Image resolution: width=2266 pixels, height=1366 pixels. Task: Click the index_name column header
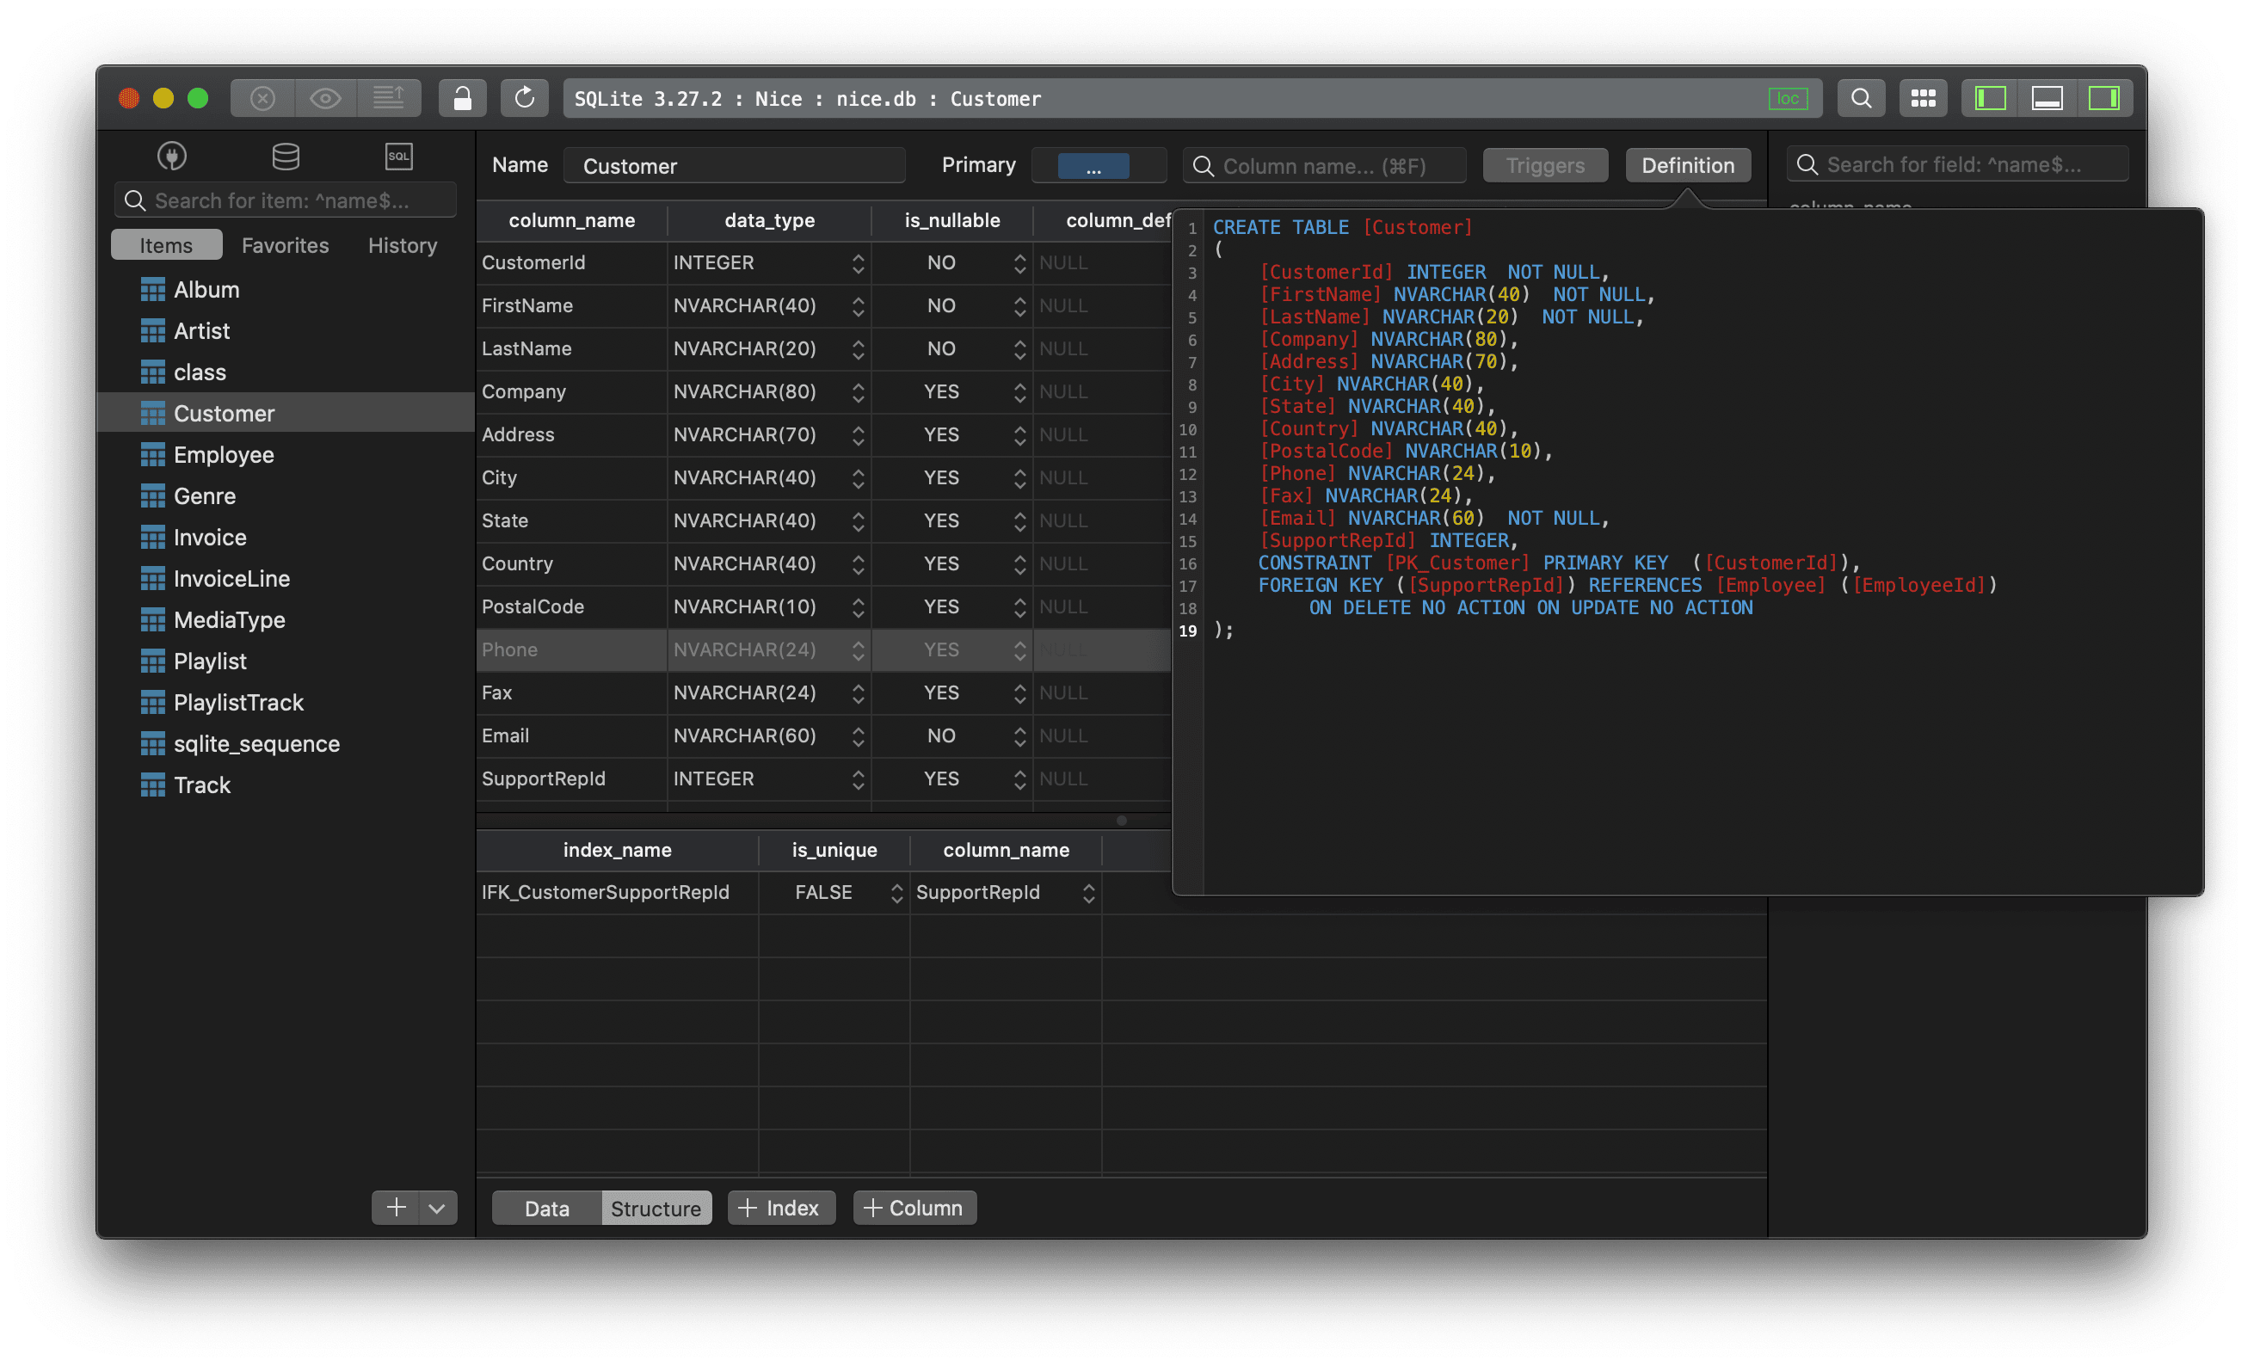[617, 850]
